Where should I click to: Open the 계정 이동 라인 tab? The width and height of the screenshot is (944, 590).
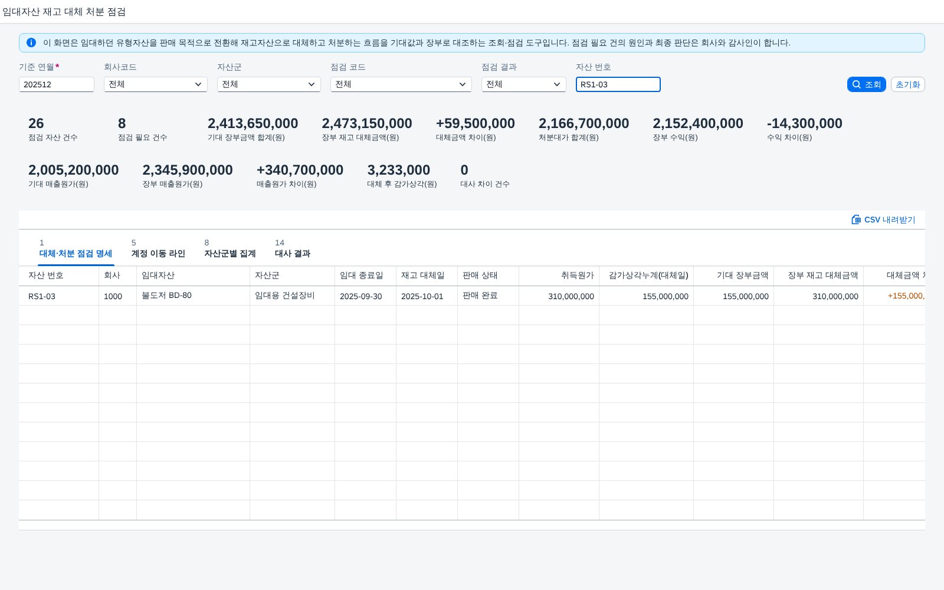pos(158,249)
